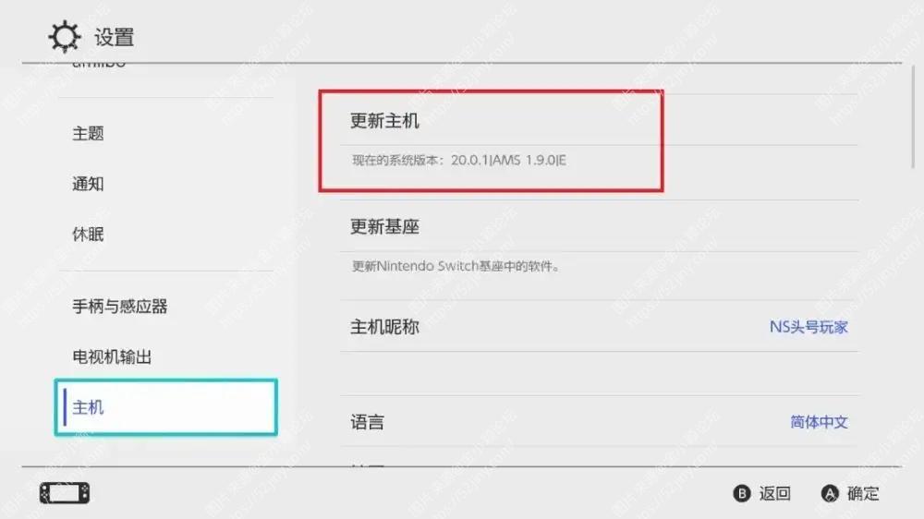Open the 主机昵称 nickname setting
The width and height of the screenshot is (924, 519).
598,326
